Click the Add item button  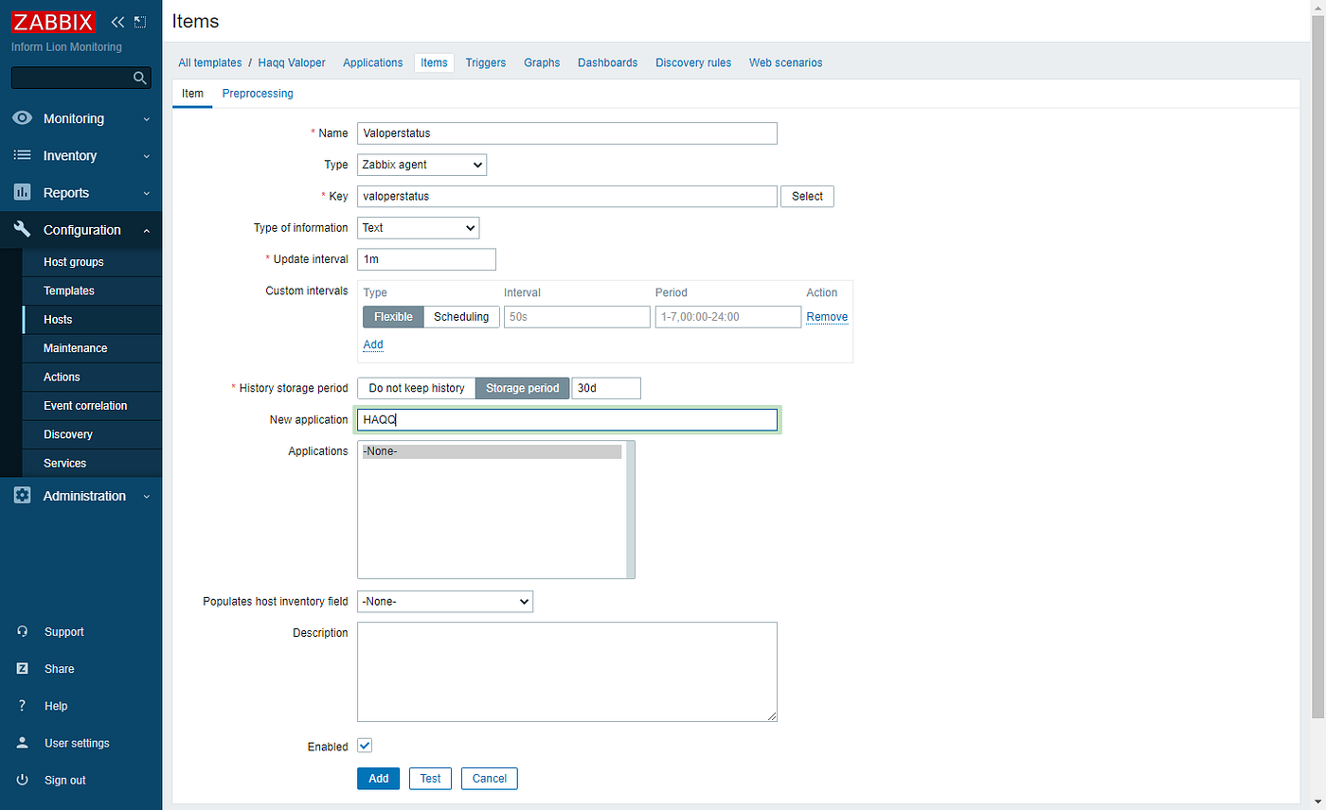(x=378, y=778)
